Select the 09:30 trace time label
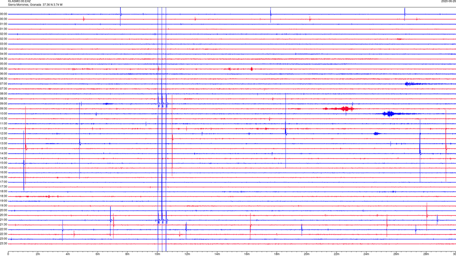 pyautogui.click(x=4, y=109)
